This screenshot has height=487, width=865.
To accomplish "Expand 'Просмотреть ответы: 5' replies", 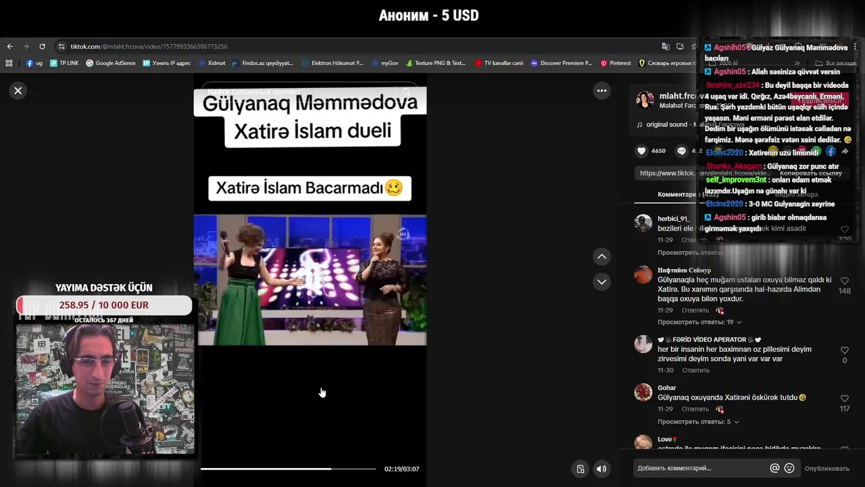I will click(698, 421).
